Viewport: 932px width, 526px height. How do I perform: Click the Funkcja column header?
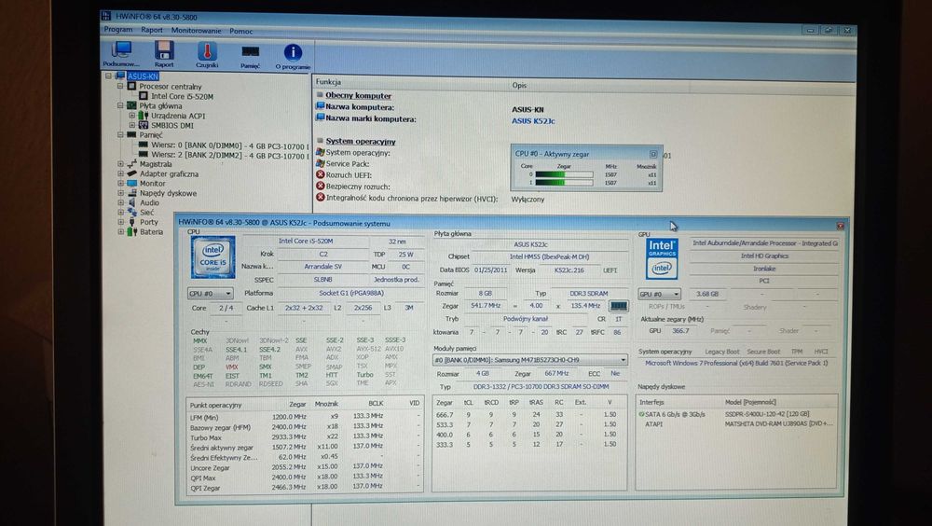point(328,81)
